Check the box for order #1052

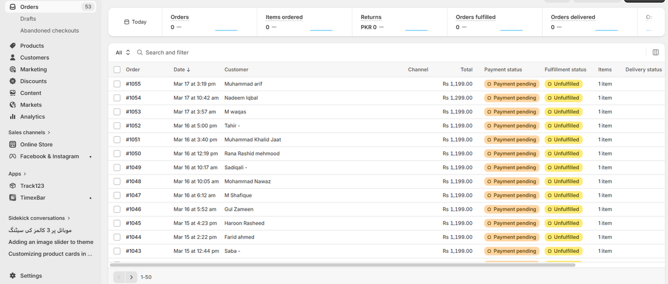click(117, 126)
